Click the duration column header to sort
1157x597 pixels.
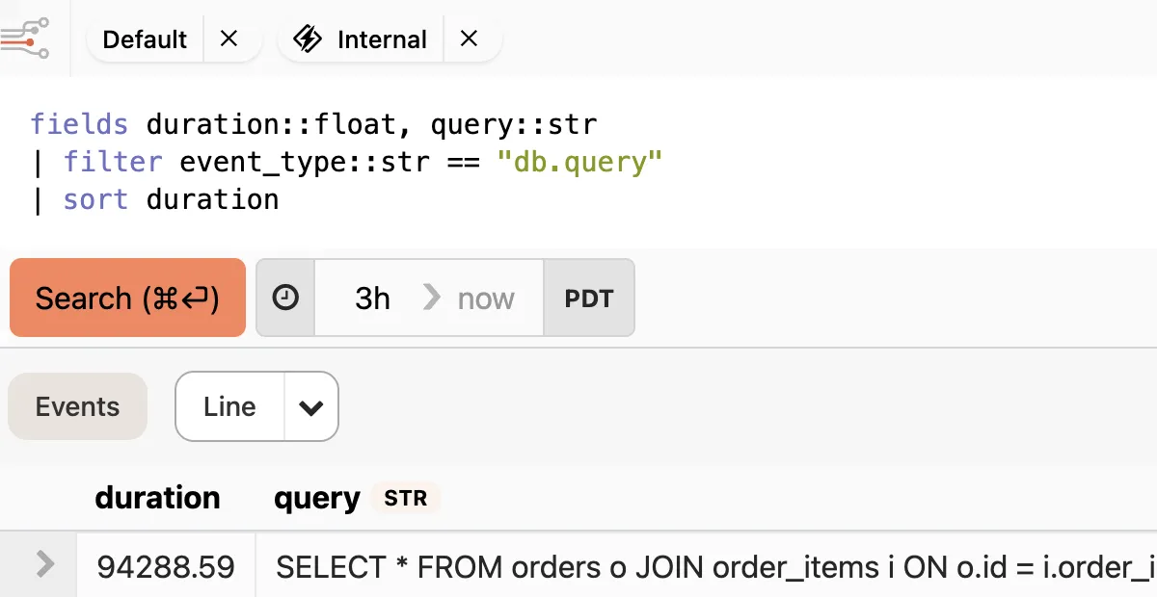click(157, 498)
